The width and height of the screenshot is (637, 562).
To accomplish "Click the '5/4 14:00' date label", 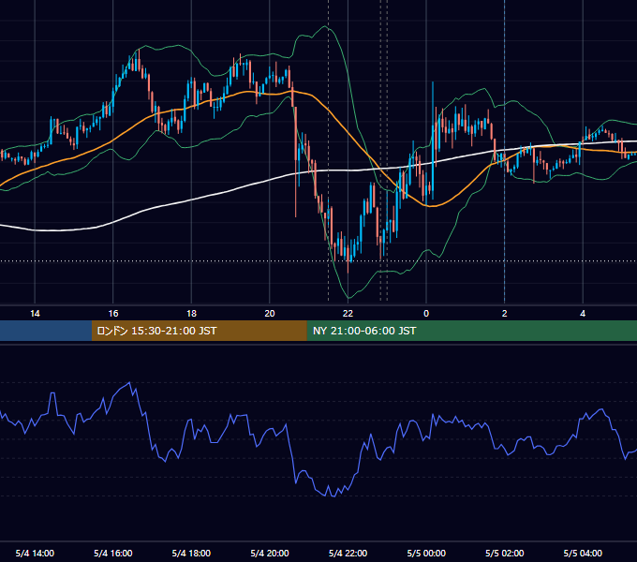I will tap(35, 553).
